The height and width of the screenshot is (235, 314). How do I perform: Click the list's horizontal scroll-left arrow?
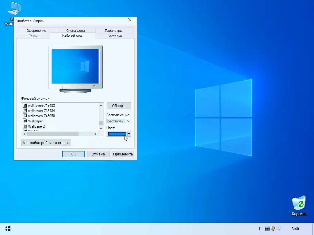coord(24,134)
